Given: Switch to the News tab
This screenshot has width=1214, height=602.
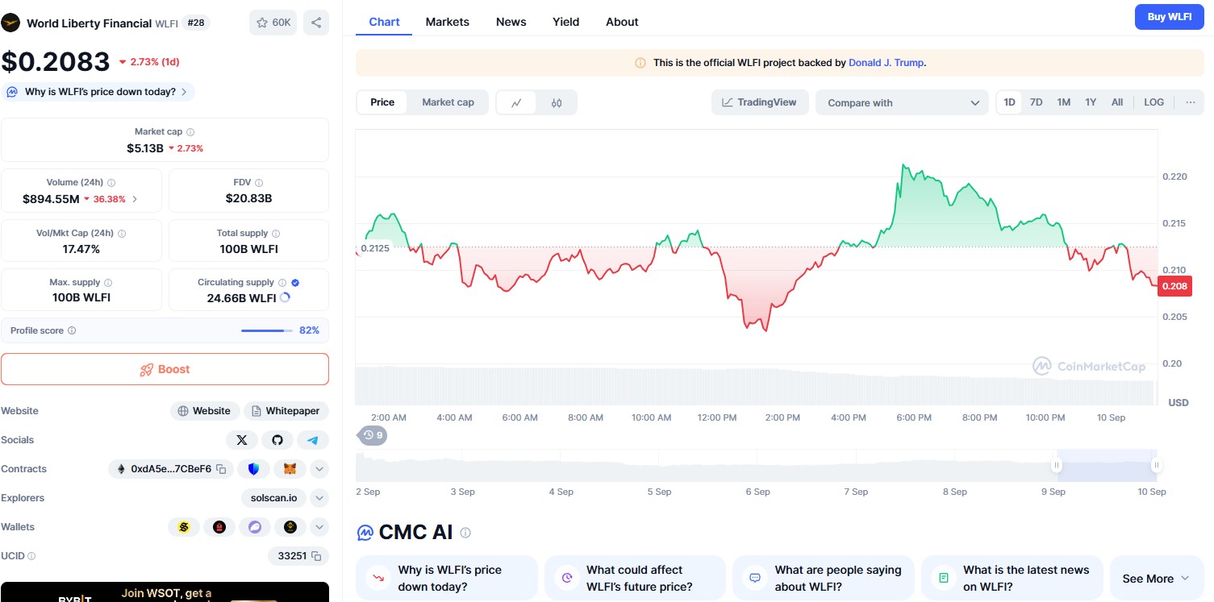Looking at the screenshot, I should (511, 22).
